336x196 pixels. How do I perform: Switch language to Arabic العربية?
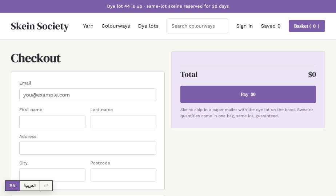(x=30, y=185)
